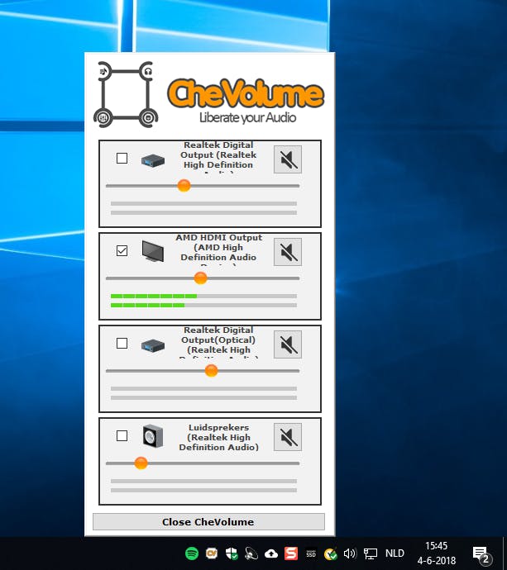Click the Realtek Digital Output(Optical) device icon
This screenshot has height=570, width=507.
tap(153, 345)
